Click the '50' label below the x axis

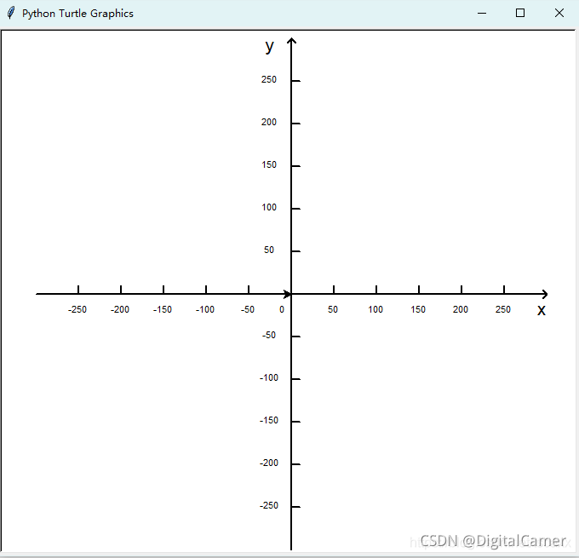[333, 310]
